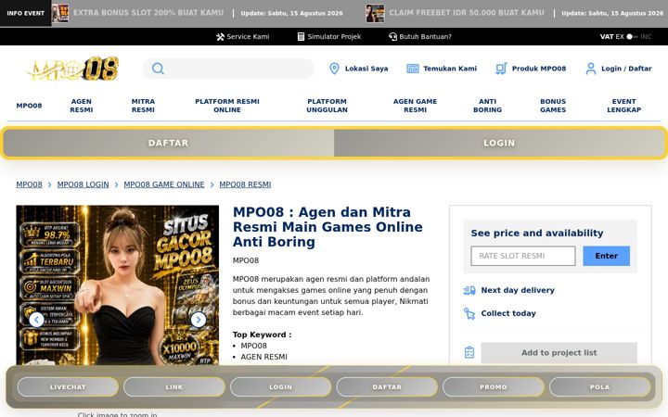The height and width of the screenshot is (417, 668).
Task: Click the Claim Freebet promo thumbnail
Action: pos(375,13)
